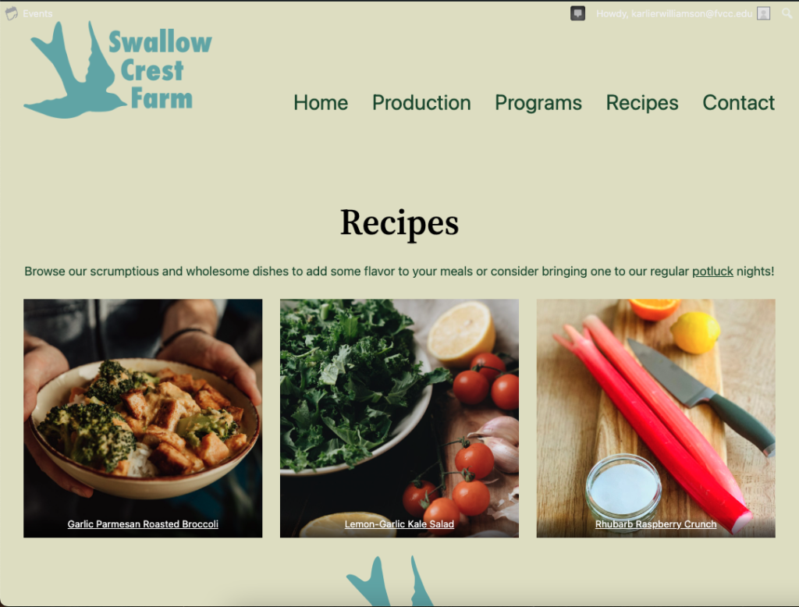
Task: Go to the Home nav item
Action: click(321, 103)
